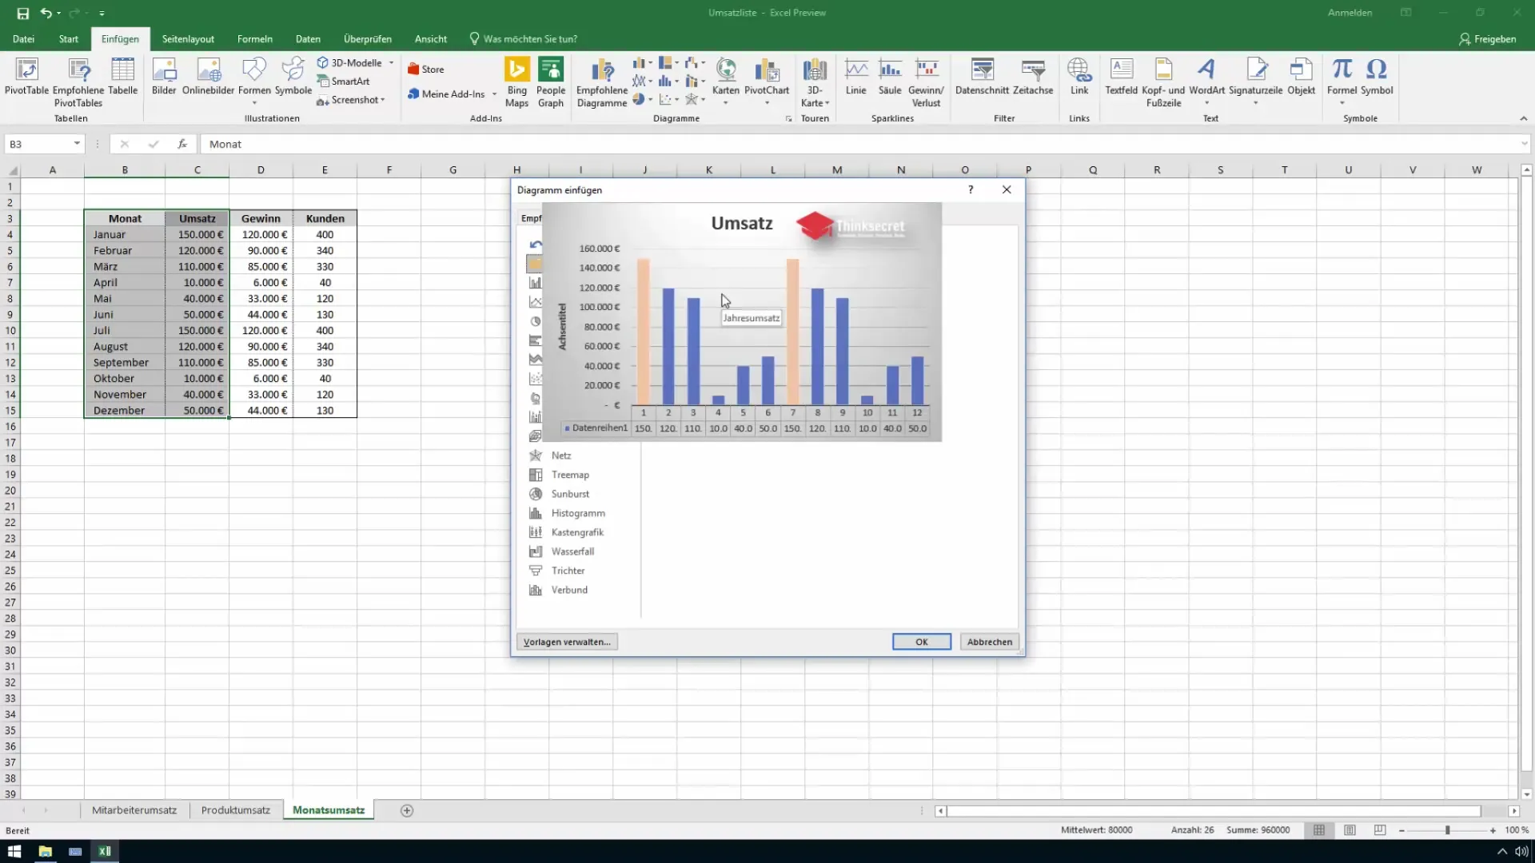Switch to Mitarbeiterumsatz sheet tab

(x=133, y=809)
